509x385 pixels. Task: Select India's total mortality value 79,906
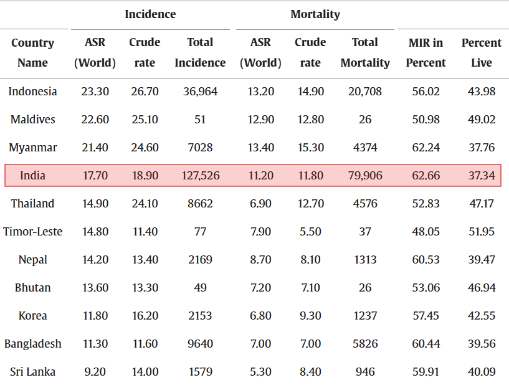[x=365, y=176]
